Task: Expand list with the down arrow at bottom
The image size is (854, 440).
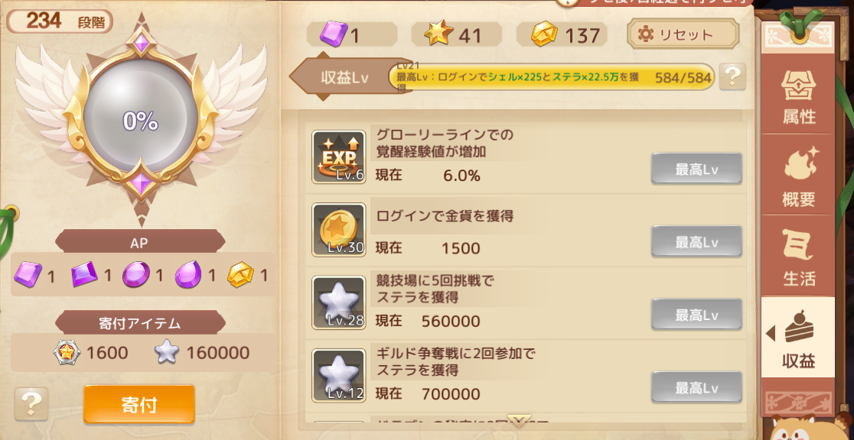Action: 519,420
